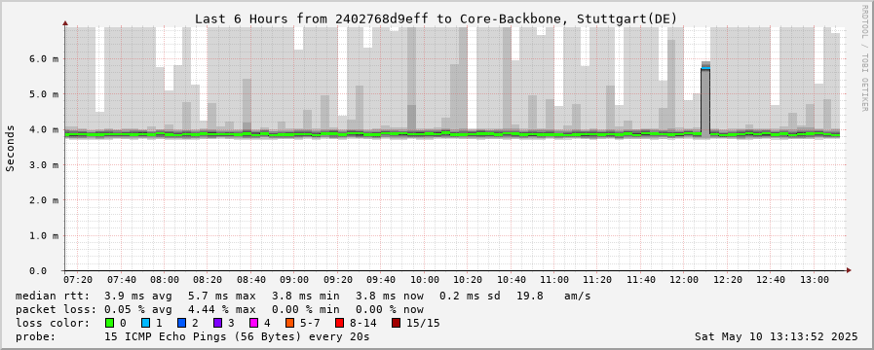Click the Seconds y-axis title
This screenshot has width=874, height=350.
click(x=10, y=148)
